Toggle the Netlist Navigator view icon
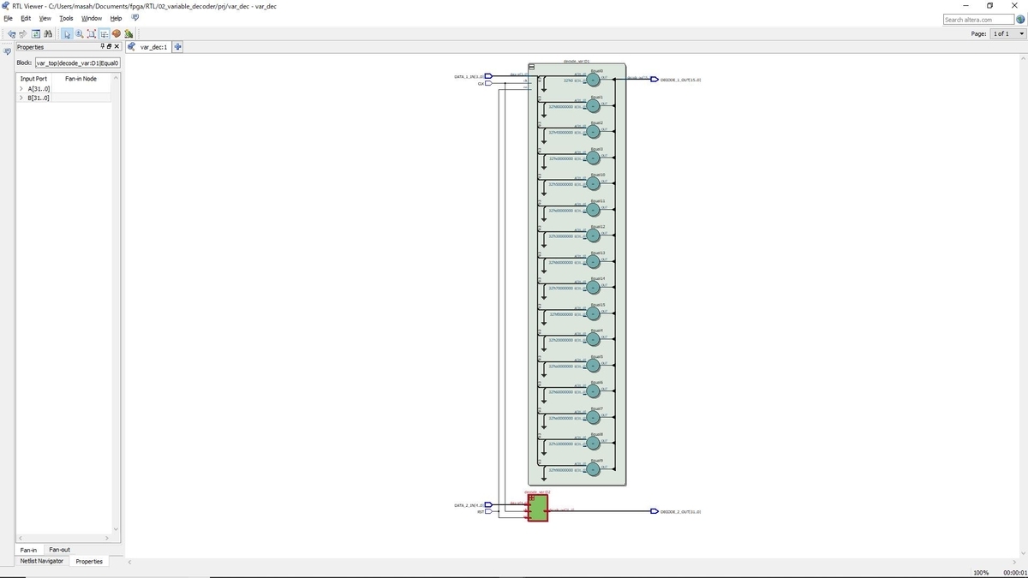Image resolution: width=1028 pixels, height=578 pixels. pyautogui.click(x=103, y=33)
